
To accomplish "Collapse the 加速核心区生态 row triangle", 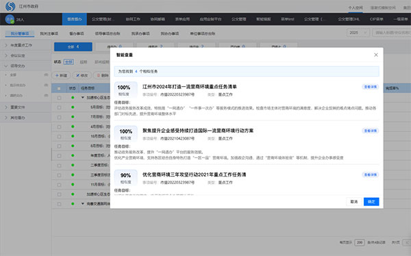I will pyautogui.click(x=83, y=97).
